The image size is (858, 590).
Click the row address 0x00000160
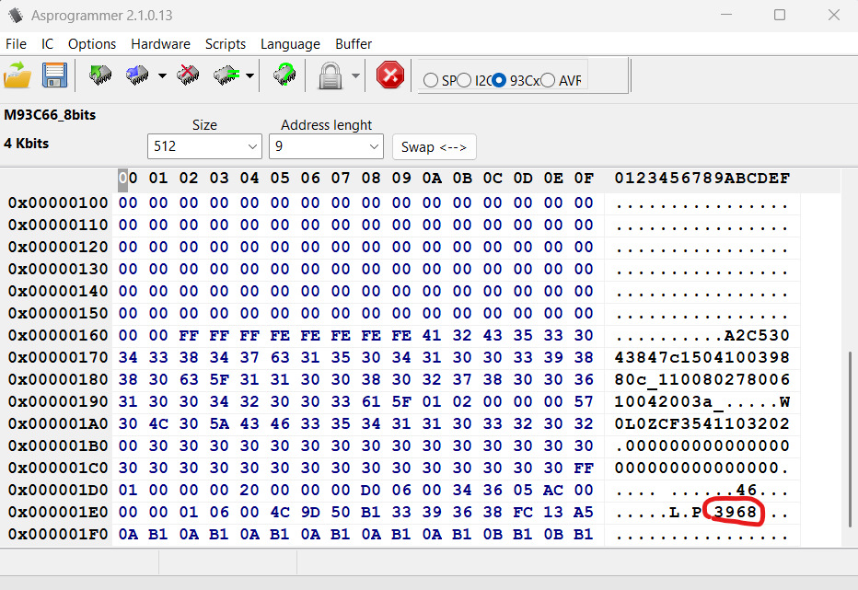tap(58, 336)
